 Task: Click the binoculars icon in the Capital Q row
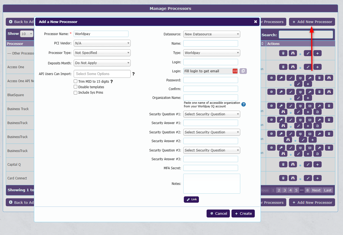point(293,164)
